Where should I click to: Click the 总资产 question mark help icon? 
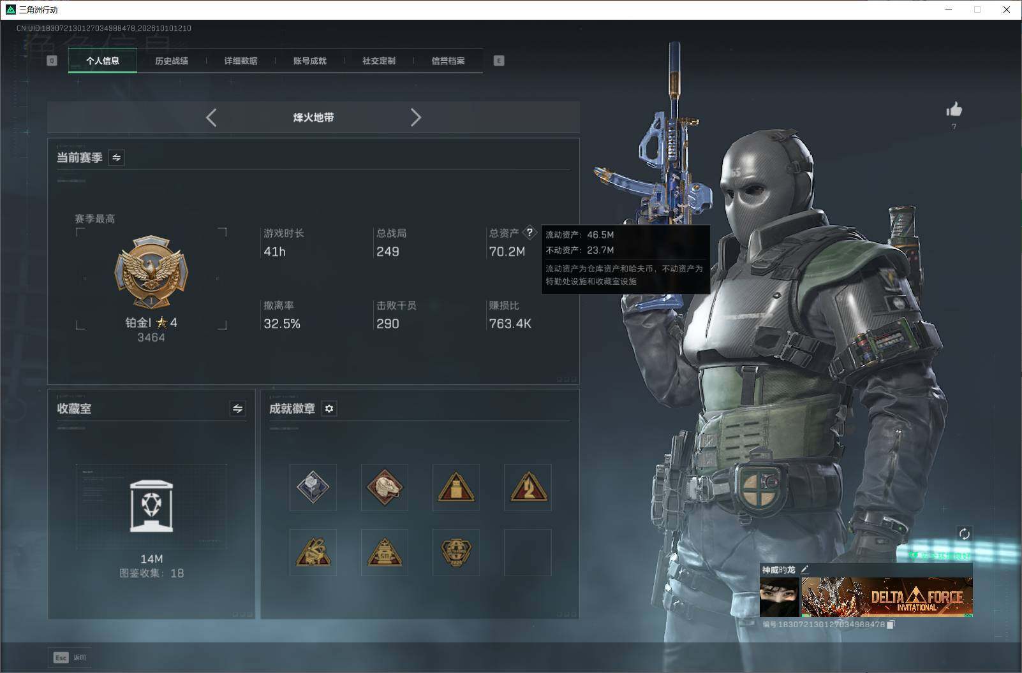[x=530, y=233]
